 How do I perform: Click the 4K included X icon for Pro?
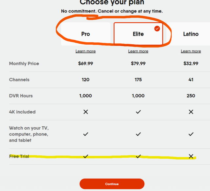point(86,112)
